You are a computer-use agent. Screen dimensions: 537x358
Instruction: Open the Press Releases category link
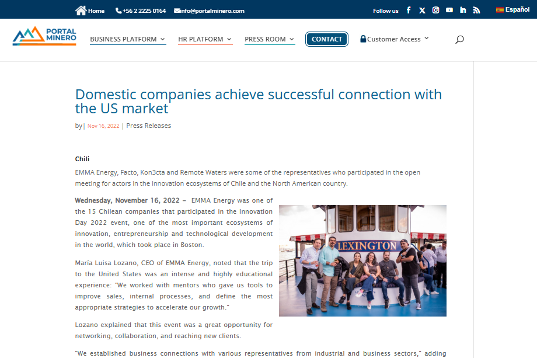point(149,126)
